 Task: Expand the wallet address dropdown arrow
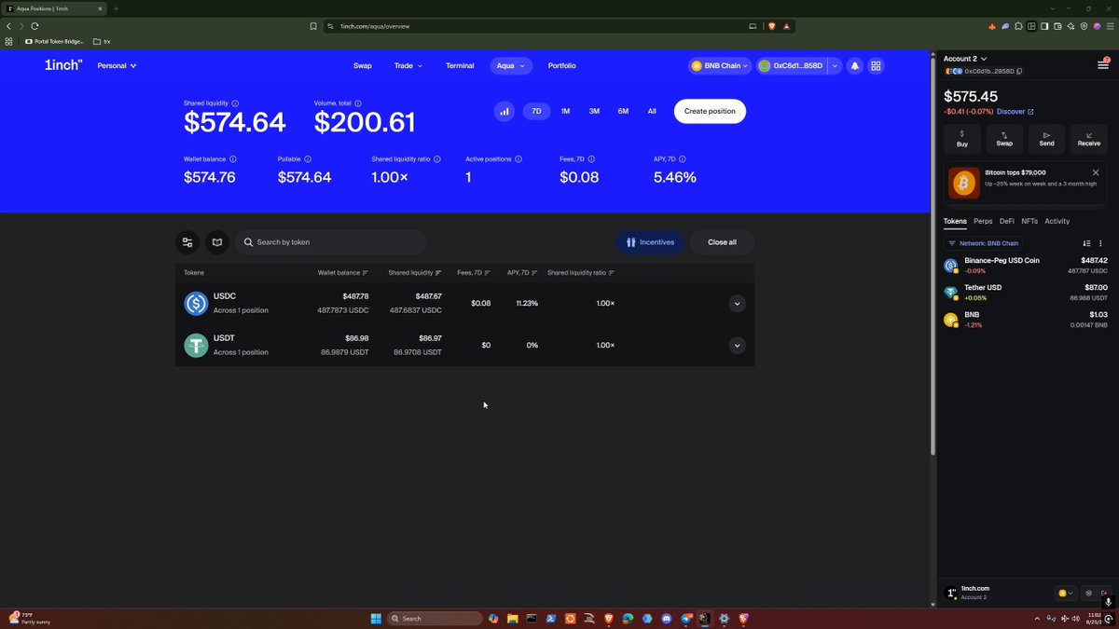click(x=835, y=66)
